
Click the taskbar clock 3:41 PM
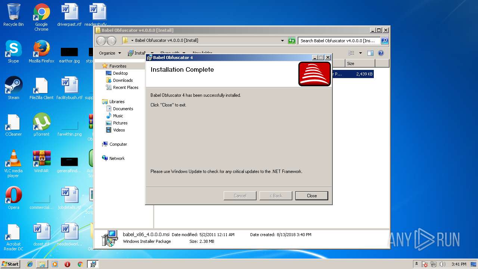(459, 264)
